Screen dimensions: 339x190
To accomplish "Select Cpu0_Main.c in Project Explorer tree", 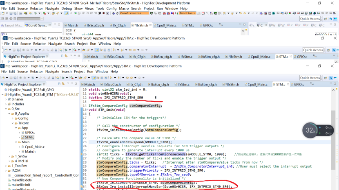I will click(x=35, y=147).
